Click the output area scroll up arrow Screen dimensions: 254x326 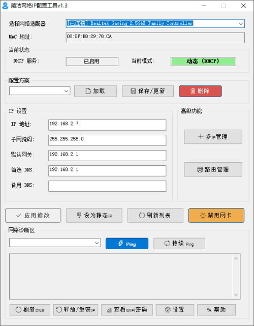pyautogui.click(x=236, y=258)
